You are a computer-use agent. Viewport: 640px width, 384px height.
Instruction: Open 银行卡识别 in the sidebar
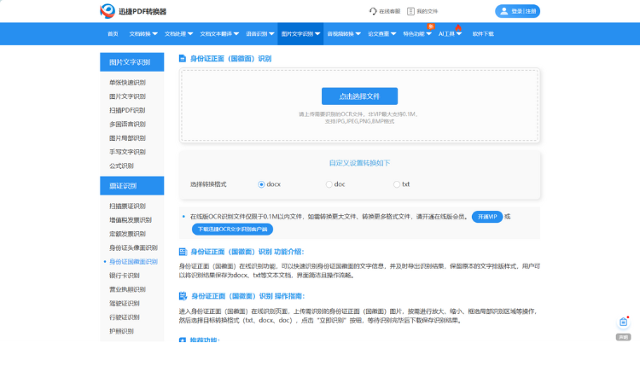(126, 276)
